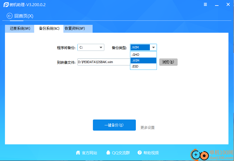Choose .WIM from the backup type list
This screenshot has width=234, height=161.
point(143,60)
